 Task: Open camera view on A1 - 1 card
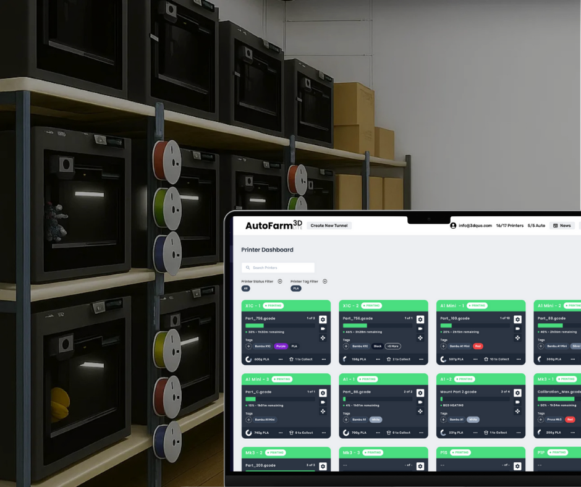coord(420,402)
